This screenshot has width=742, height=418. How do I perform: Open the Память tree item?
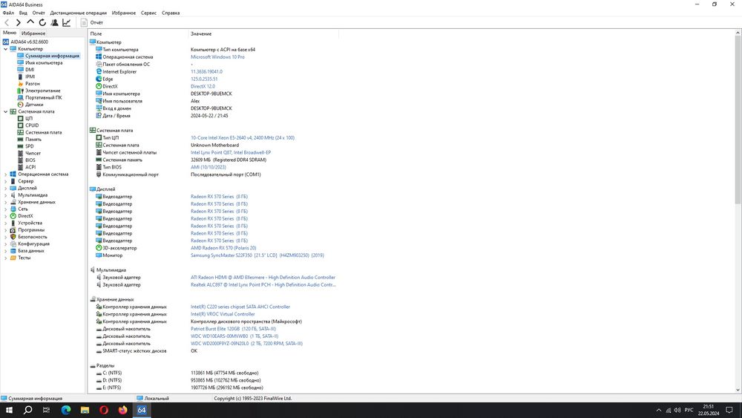[33, 139]
